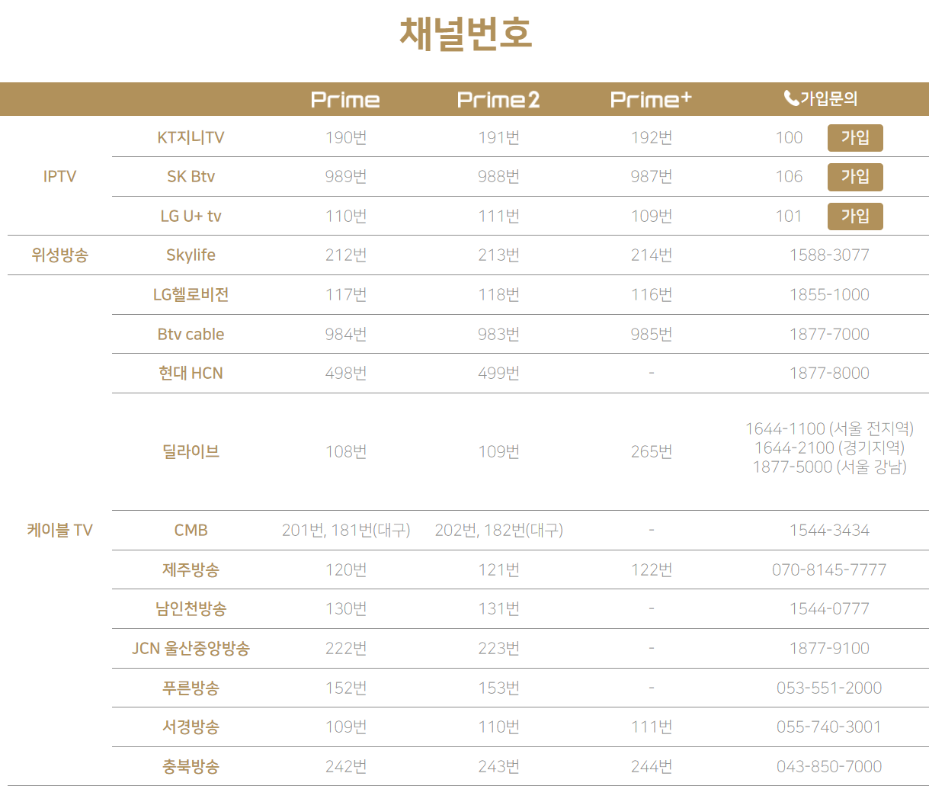Click the 117번 channel cell
This screenshot has width=929, height=786.
coord(346,295)
